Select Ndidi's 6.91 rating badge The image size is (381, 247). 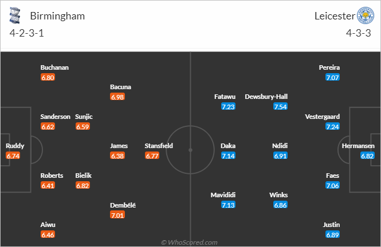point(280,156)
